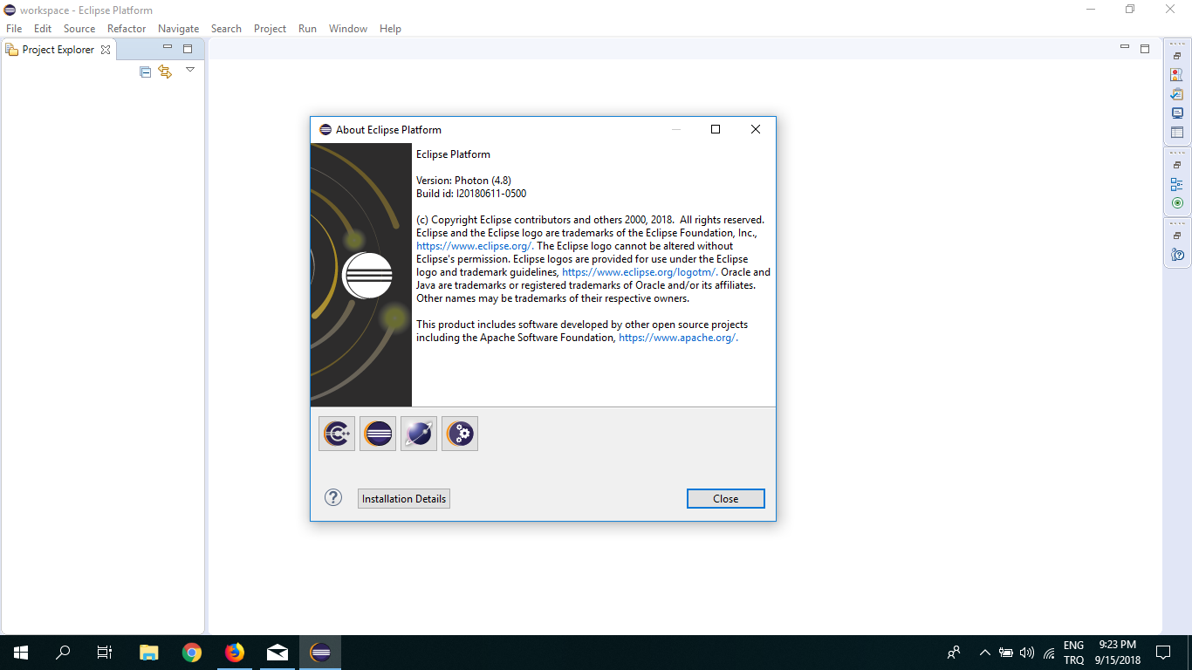
Task: Open the Window menu
Action: (348, 29)
